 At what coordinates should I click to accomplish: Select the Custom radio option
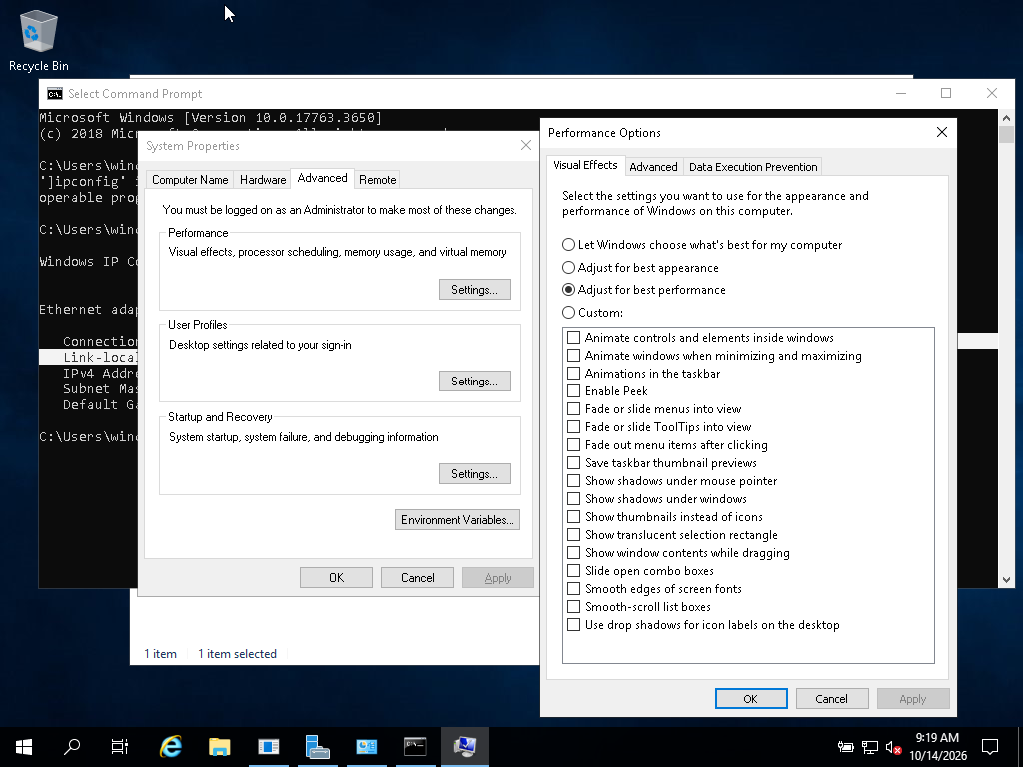pyautogui.click(x=592, y=313)
